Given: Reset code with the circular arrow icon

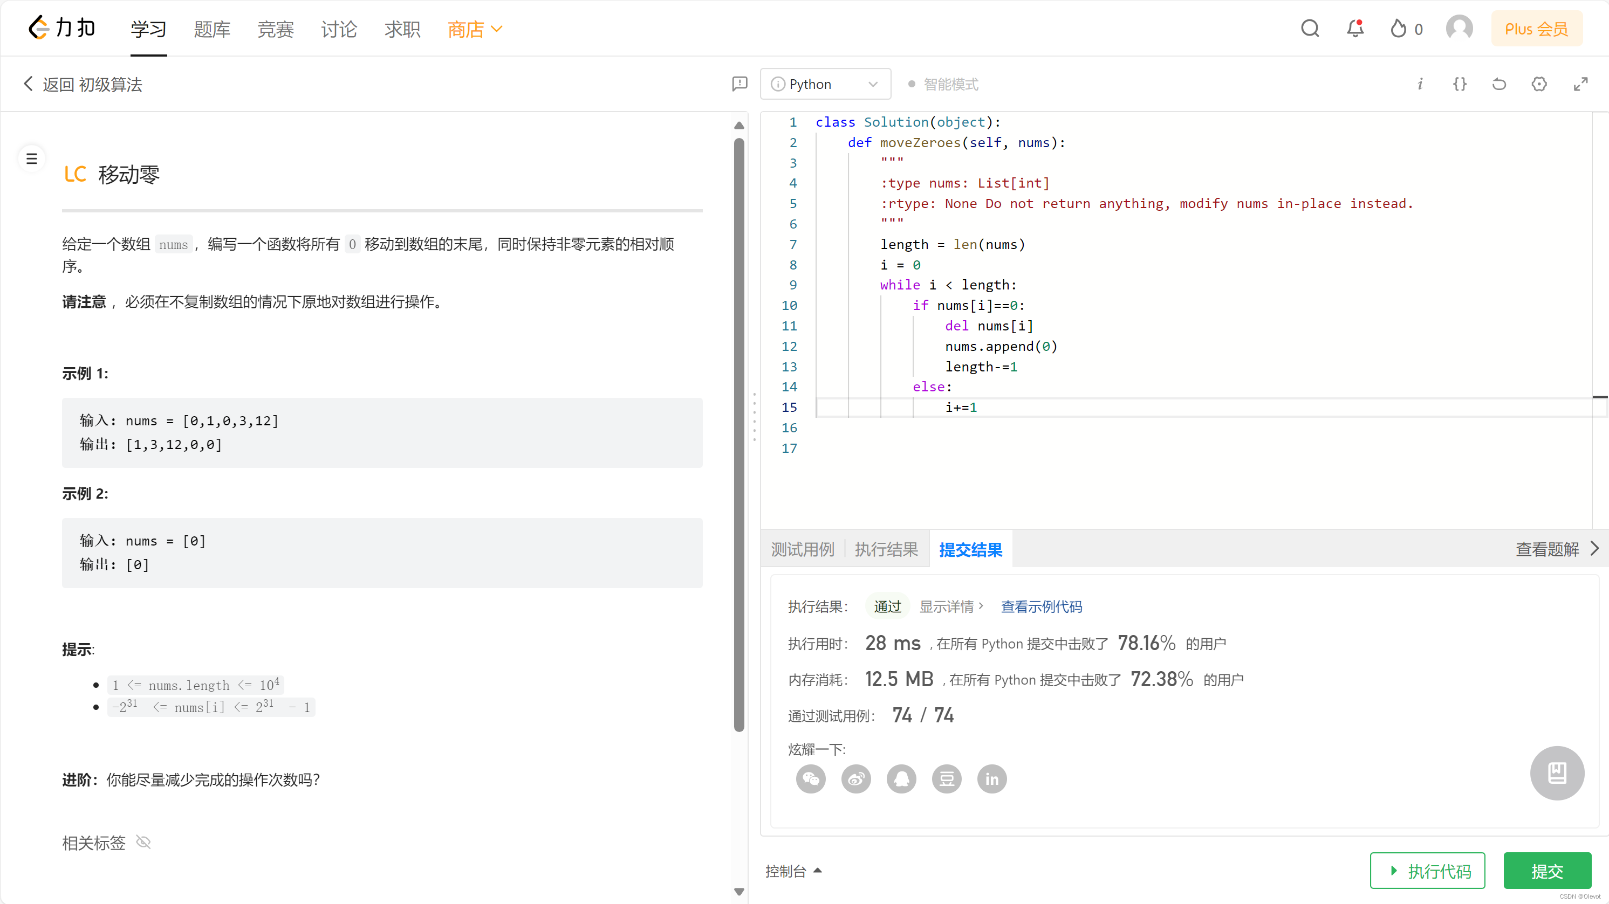Looking at the screenshot, I should [1499, 84].
